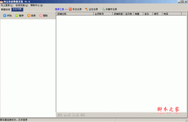Switch to the 新建任务 tab
This screenshot has width=188, height=122.
point(6,9)
